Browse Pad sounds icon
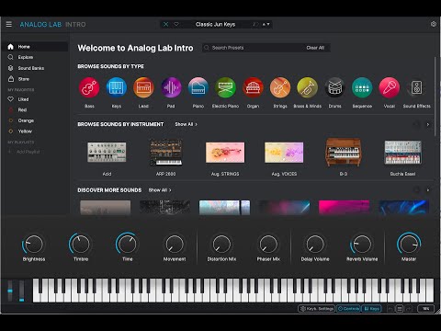 point(171,87)
